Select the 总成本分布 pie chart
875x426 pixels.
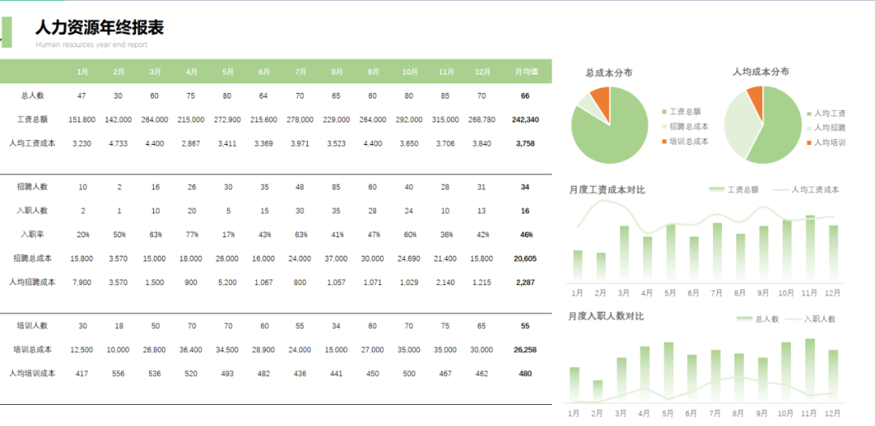tap(610, 125)
